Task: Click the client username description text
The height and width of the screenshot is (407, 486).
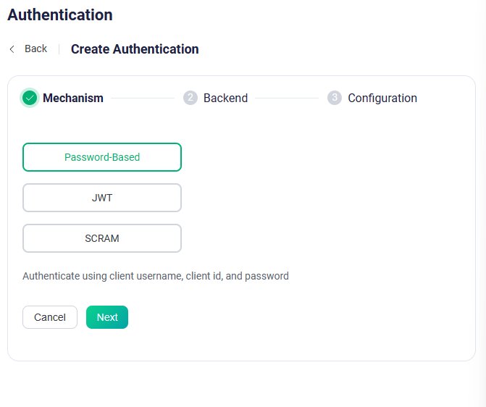Action: tap(156, 276)
